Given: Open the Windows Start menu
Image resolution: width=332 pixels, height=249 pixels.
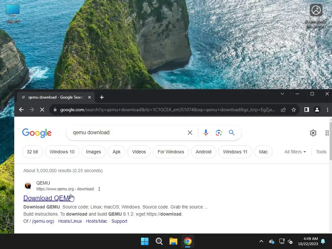Looking at the screenshot, I should click(145, 241).
